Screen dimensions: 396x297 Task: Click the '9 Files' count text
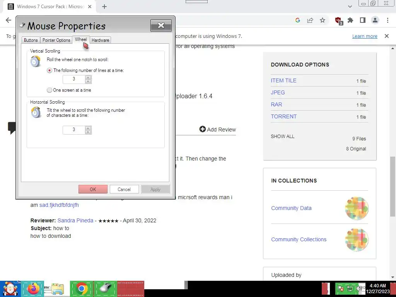[x=359, y=139]
